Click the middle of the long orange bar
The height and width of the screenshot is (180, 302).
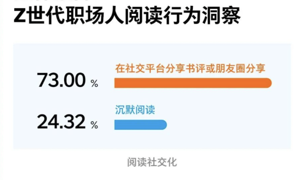pos(193,83)
